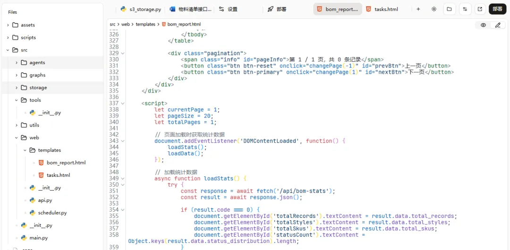The image size is (510, 250).
Task: Select the bom_report.html tab
Action: point(338,9)
